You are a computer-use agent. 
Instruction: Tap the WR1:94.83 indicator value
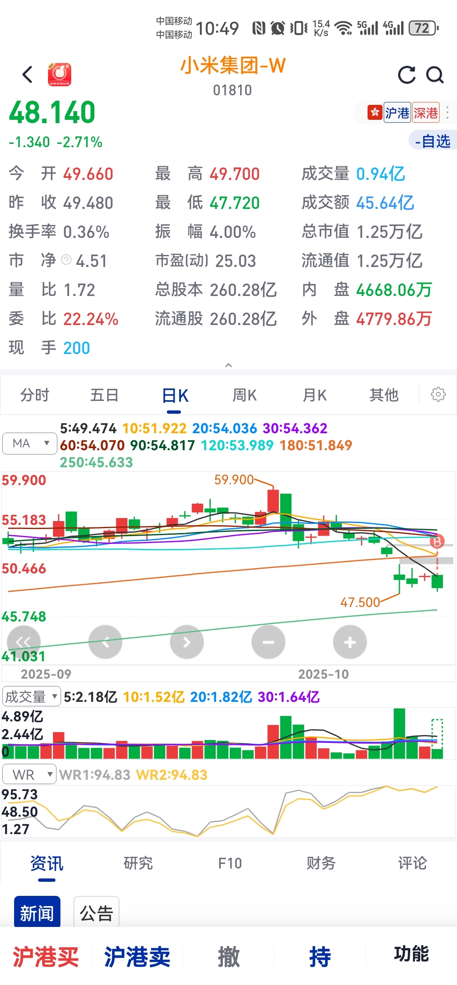(x=94, y=774)
